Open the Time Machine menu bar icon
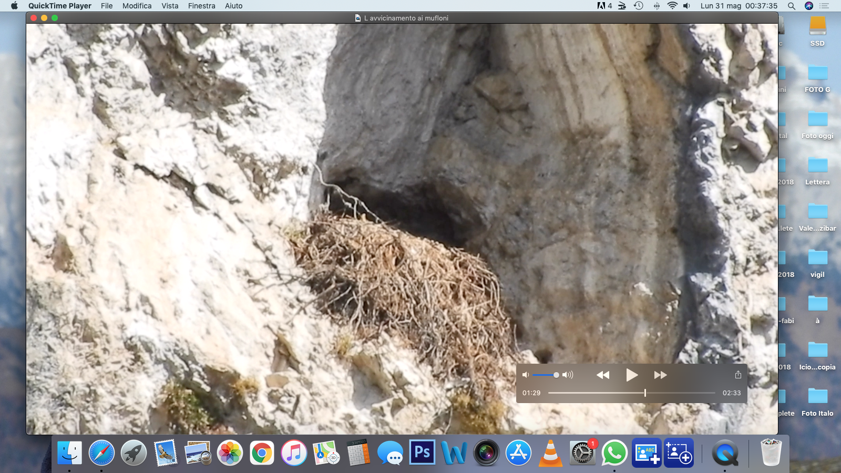Screen dimensions: 841x473 point(639,6)
